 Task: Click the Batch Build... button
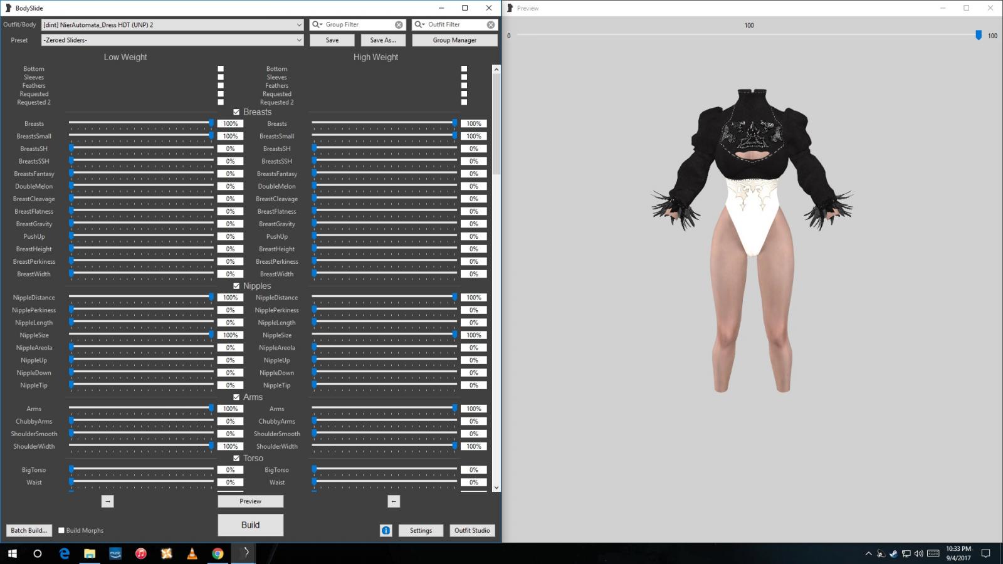[29, 530]
